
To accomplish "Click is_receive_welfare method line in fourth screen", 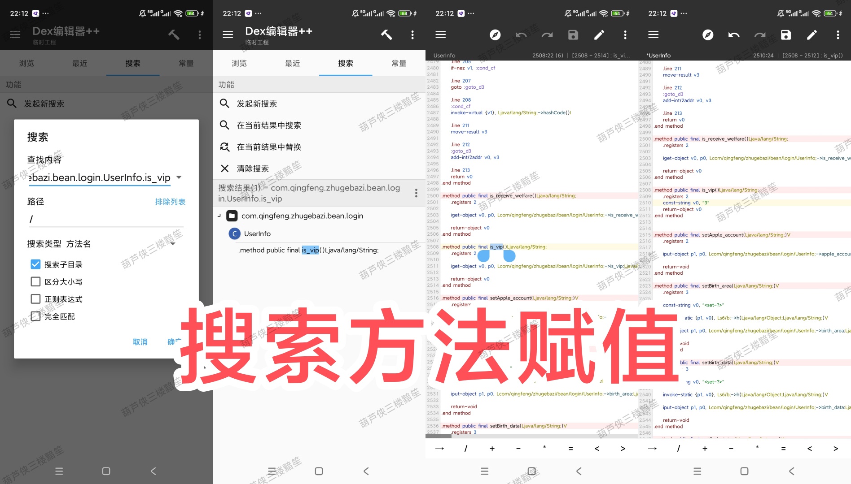I will 721,139.
